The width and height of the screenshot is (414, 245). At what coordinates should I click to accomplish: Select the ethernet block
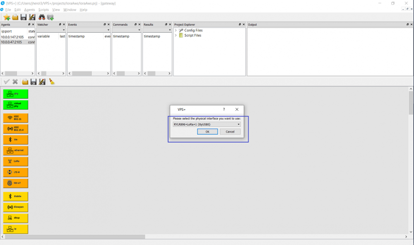pos(16,150)
